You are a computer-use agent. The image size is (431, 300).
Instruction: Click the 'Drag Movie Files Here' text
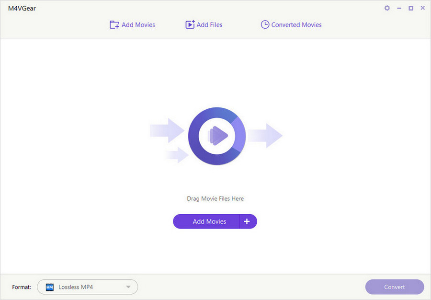coord(215,198)
